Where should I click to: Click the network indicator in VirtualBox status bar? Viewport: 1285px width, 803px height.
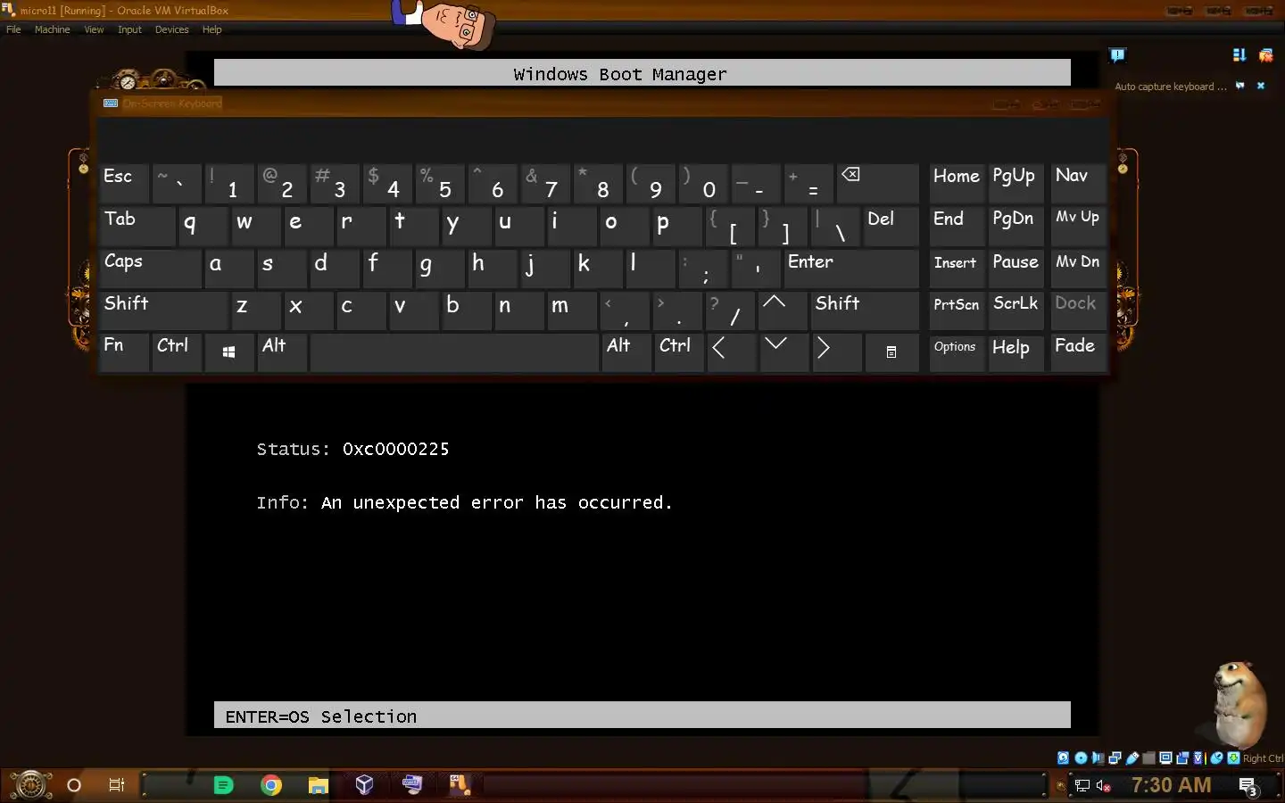point(1115,758)
